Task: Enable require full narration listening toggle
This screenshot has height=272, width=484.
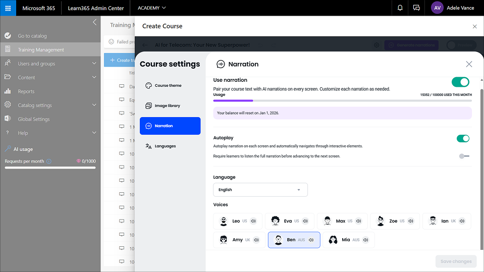Action: pyautogui.click(x=464, y=156)
